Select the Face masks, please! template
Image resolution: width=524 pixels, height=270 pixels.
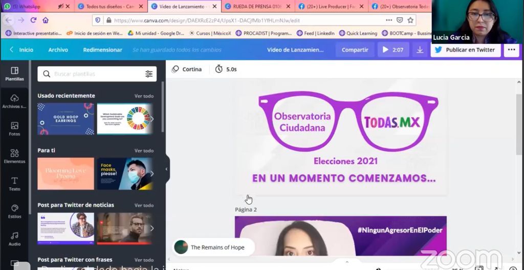coord(124,174)
